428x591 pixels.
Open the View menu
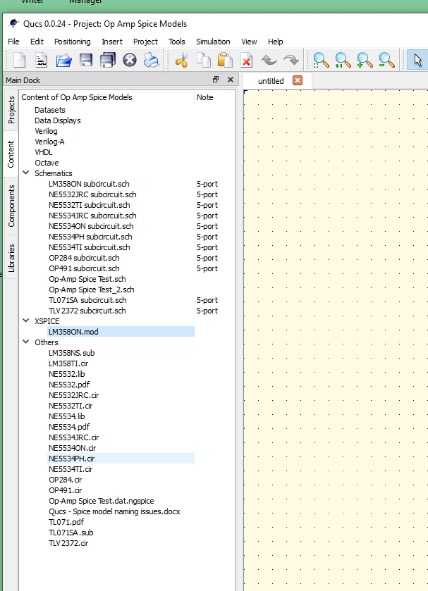tap(249, 42)
